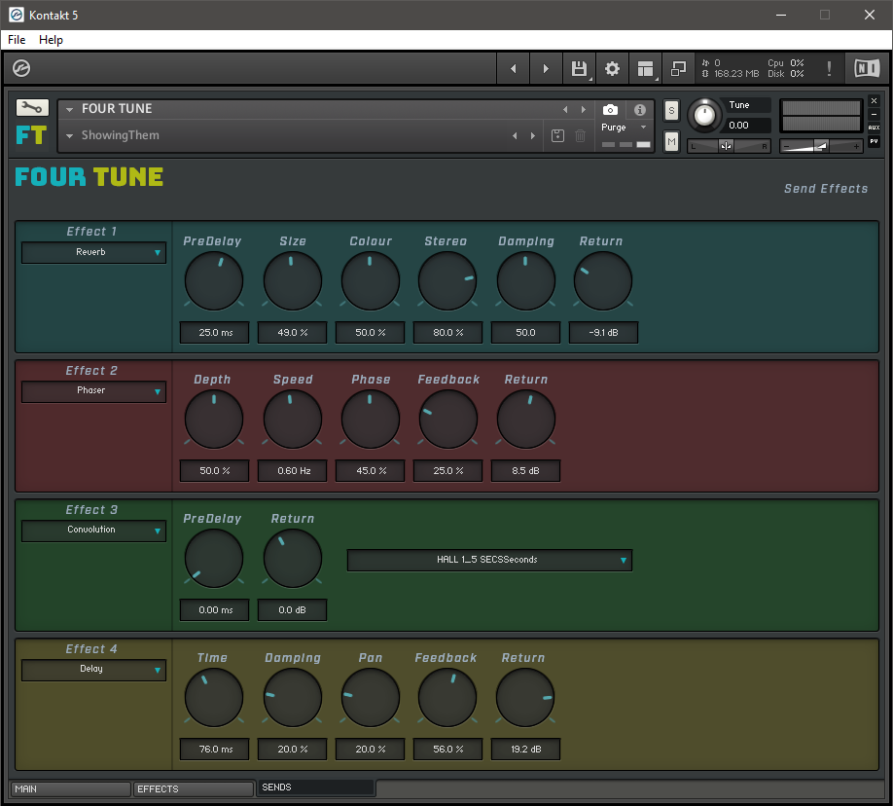The height and width of the screenshot is (806, 893).
Task: Toggle the AUX sends button
Action: [874, 128]
